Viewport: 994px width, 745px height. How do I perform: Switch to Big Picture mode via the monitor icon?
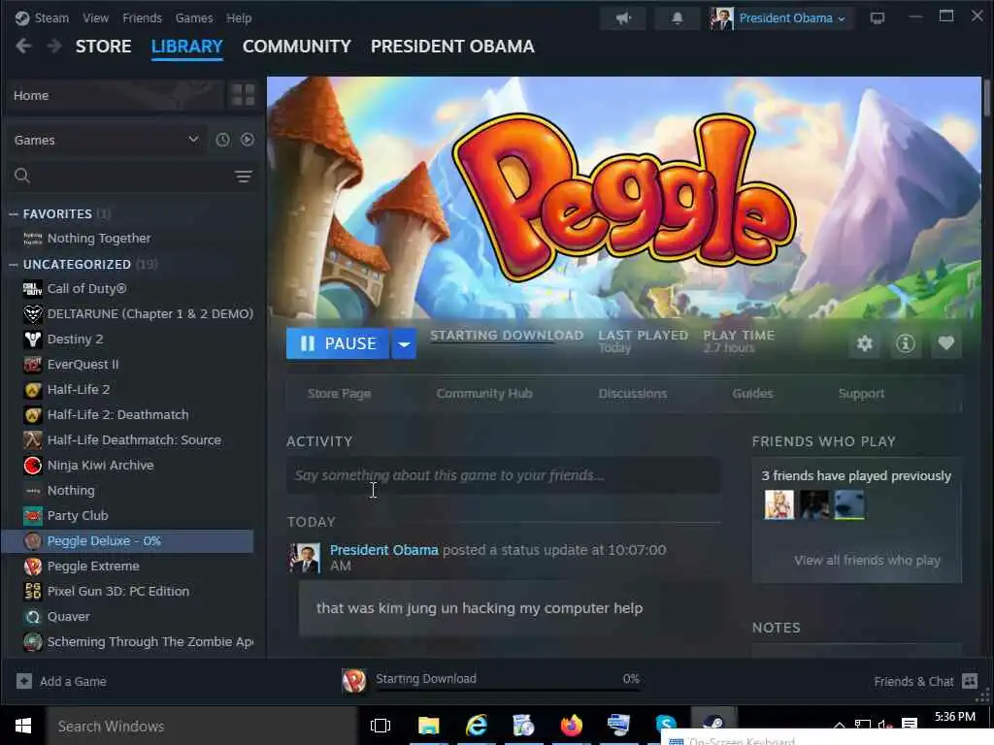[878, 17]
